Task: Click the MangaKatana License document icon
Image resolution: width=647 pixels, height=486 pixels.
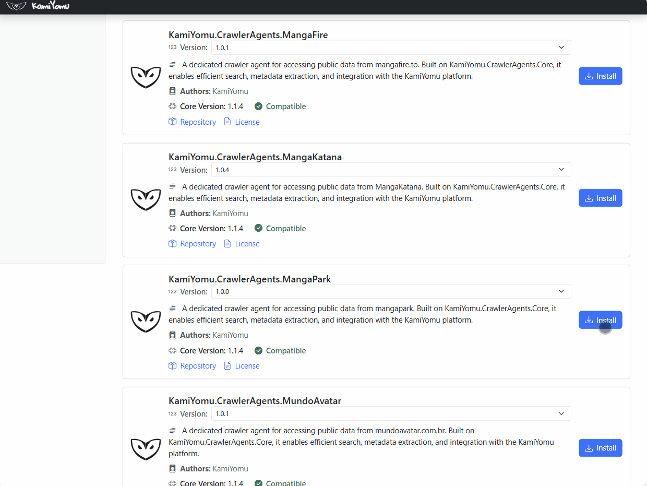Action: 227,244
